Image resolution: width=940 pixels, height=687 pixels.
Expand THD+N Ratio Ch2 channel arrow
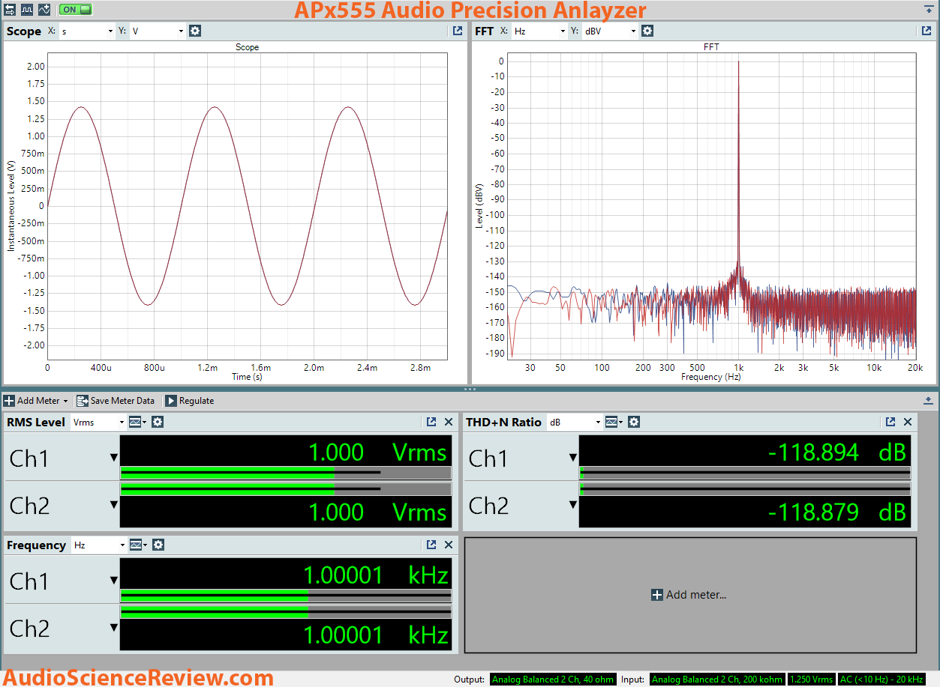point(573,505)
